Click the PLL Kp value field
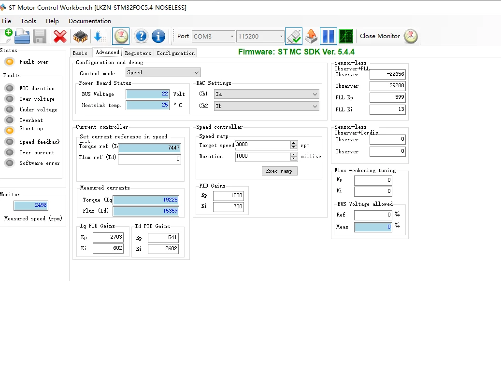The image size is (501, 378). pos(387,97)
